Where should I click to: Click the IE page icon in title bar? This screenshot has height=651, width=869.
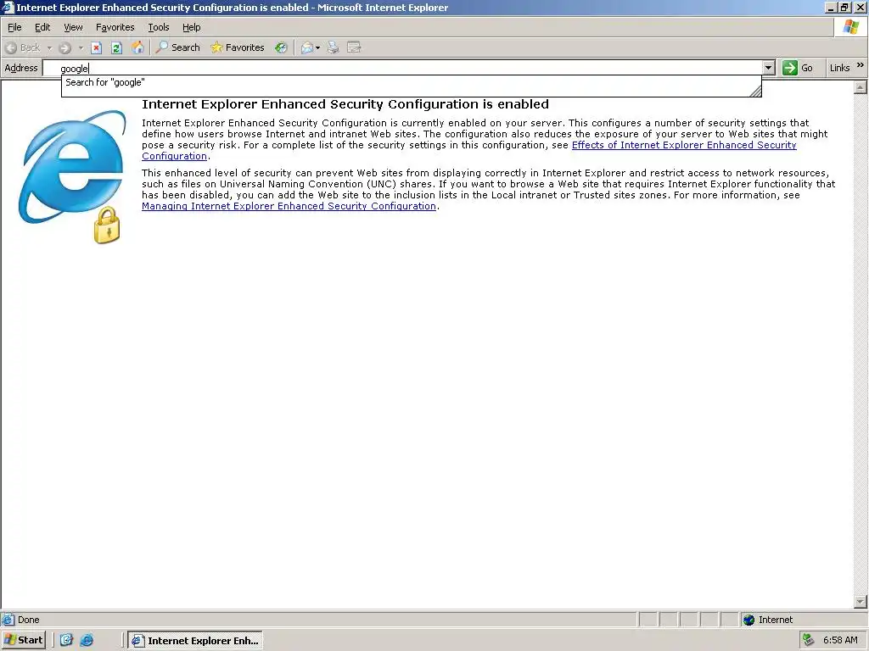point(8,7)
